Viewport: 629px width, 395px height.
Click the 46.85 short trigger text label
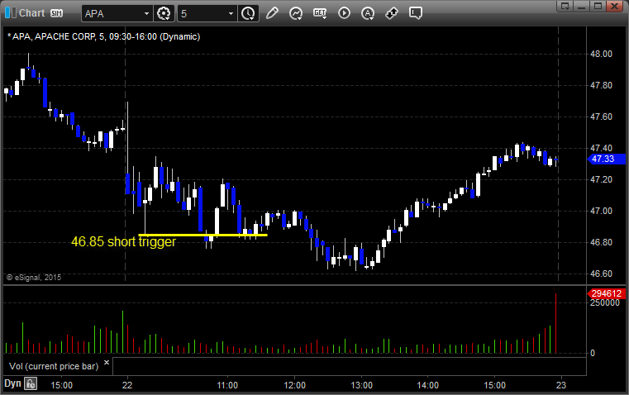(123, 242)
